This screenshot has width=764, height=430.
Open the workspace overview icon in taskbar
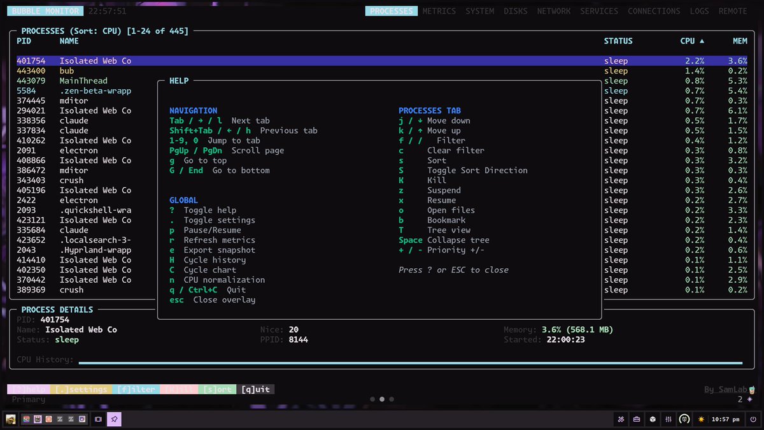tap(98, 419)
